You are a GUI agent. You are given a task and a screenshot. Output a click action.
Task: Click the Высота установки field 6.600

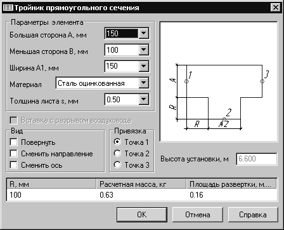pyautogui.click(x=257, y=159)
